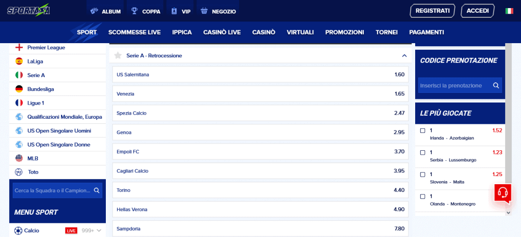Click the France flag by Ligue 1
This screenshot has height=237, width=521.
click(19, 103)
